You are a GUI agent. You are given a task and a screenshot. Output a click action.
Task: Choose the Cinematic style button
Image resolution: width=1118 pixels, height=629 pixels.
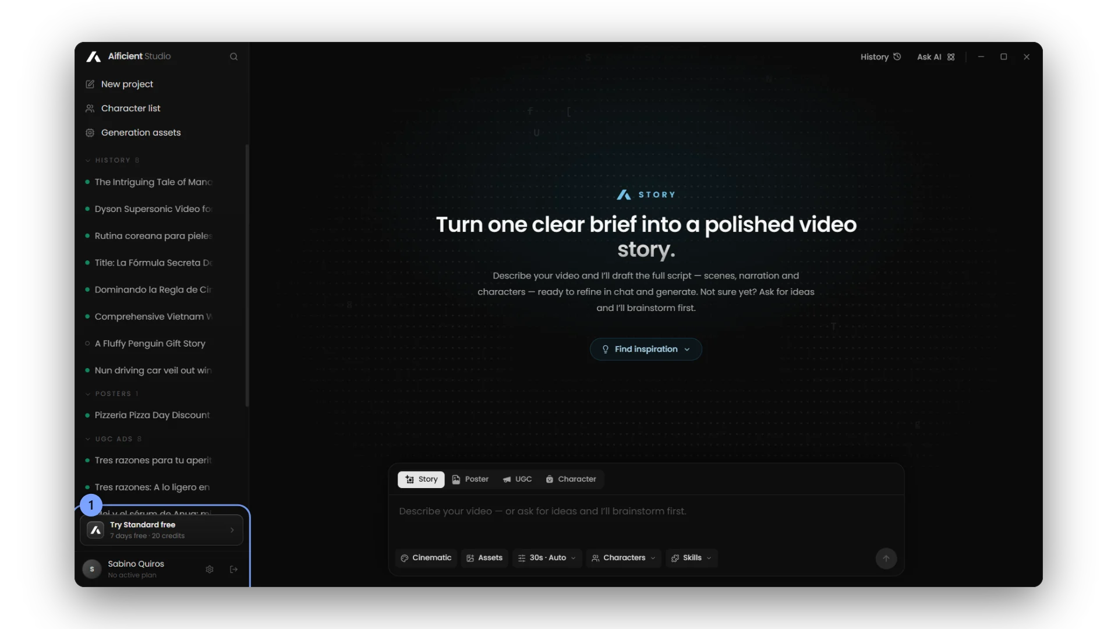[426, 558]
